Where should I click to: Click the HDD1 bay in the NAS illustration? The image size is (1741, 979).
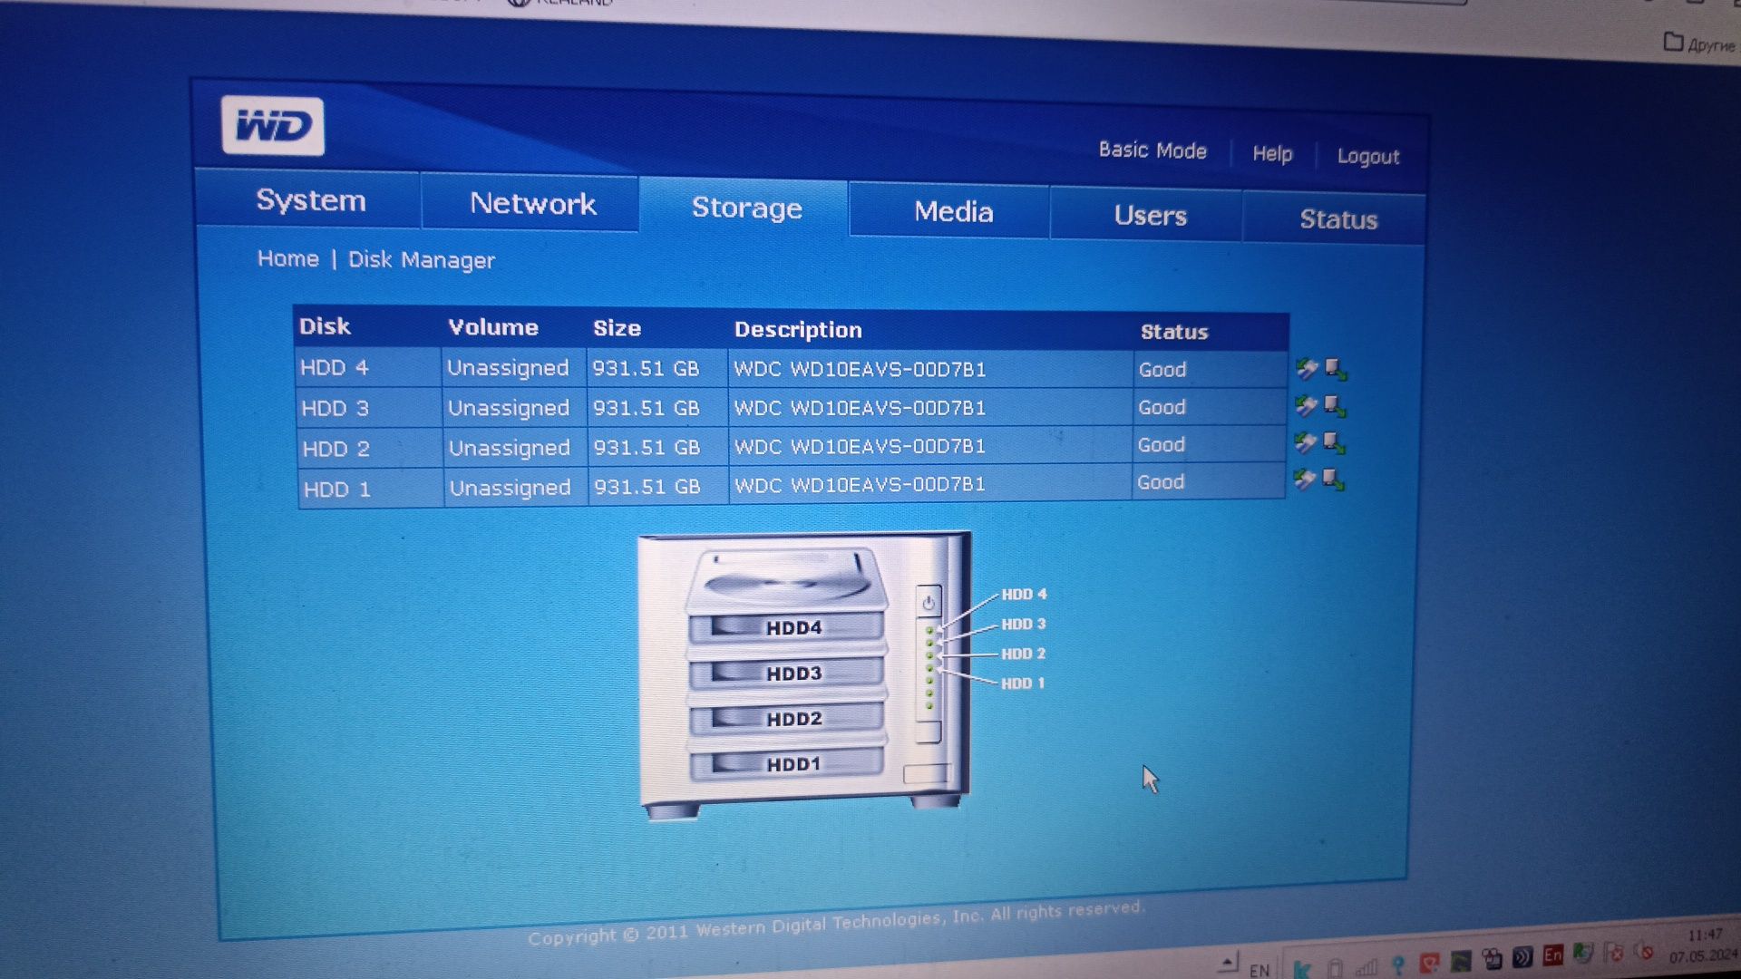tap(785, 764)
